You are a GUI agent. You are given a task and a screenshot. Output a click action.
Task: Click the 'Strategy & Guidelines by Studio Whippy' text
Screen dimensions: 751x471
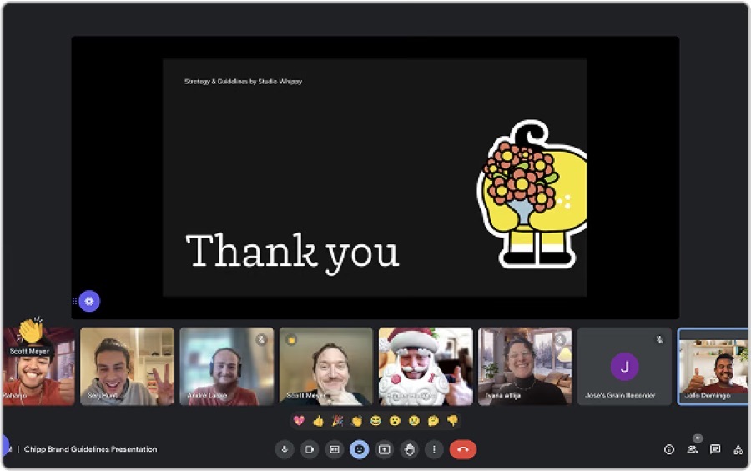(x=244, y=82)
